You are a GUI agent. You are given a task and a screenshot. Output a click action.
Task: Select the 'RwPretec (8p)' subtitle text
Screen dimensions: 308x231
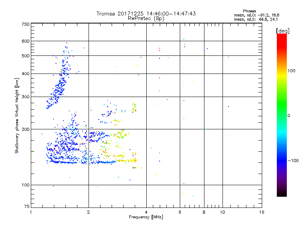146,18
